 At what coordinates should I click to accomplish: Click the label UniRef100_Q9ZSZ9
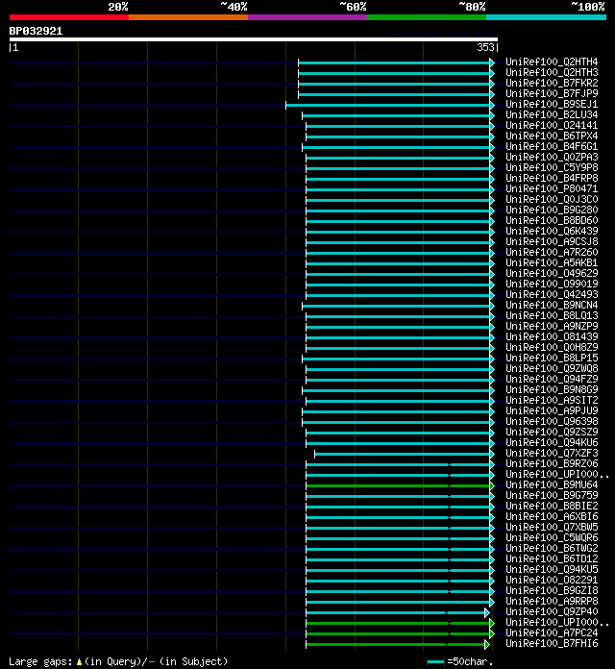[x=552, y=433]
